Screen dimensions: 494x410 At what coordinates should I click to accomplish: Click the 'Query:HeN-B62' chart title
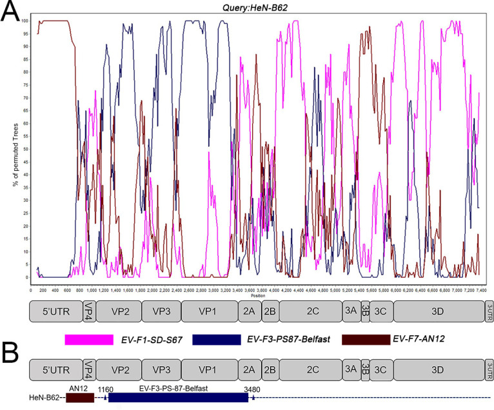click(255, 8)
